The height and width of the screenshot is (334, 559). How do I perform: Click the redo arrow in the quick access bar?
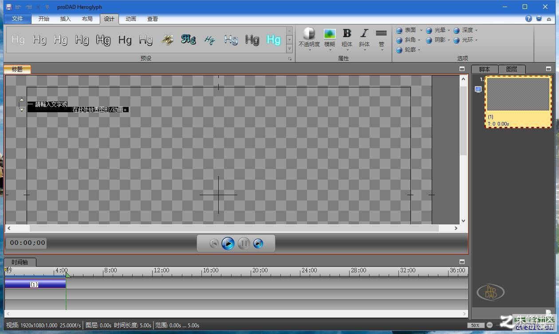(28, 7)
